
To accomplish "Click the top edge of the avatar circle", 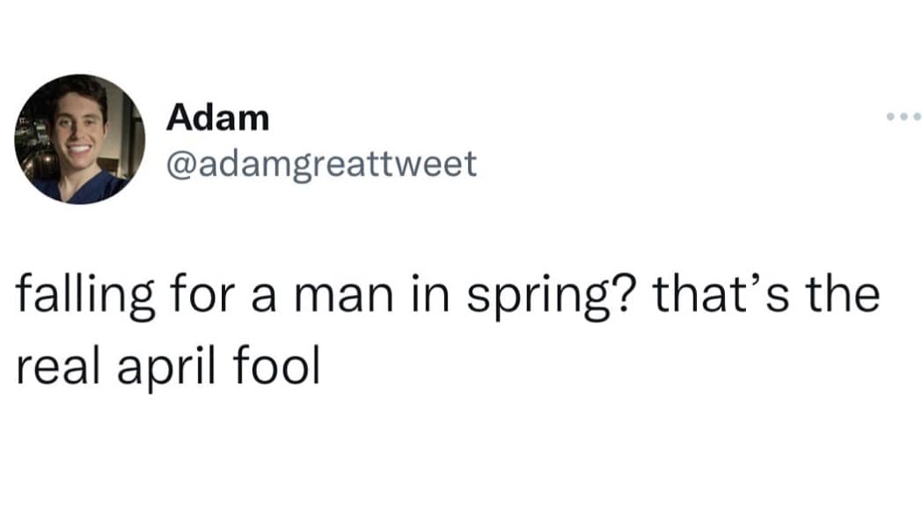I will click(x=79, y=75).
